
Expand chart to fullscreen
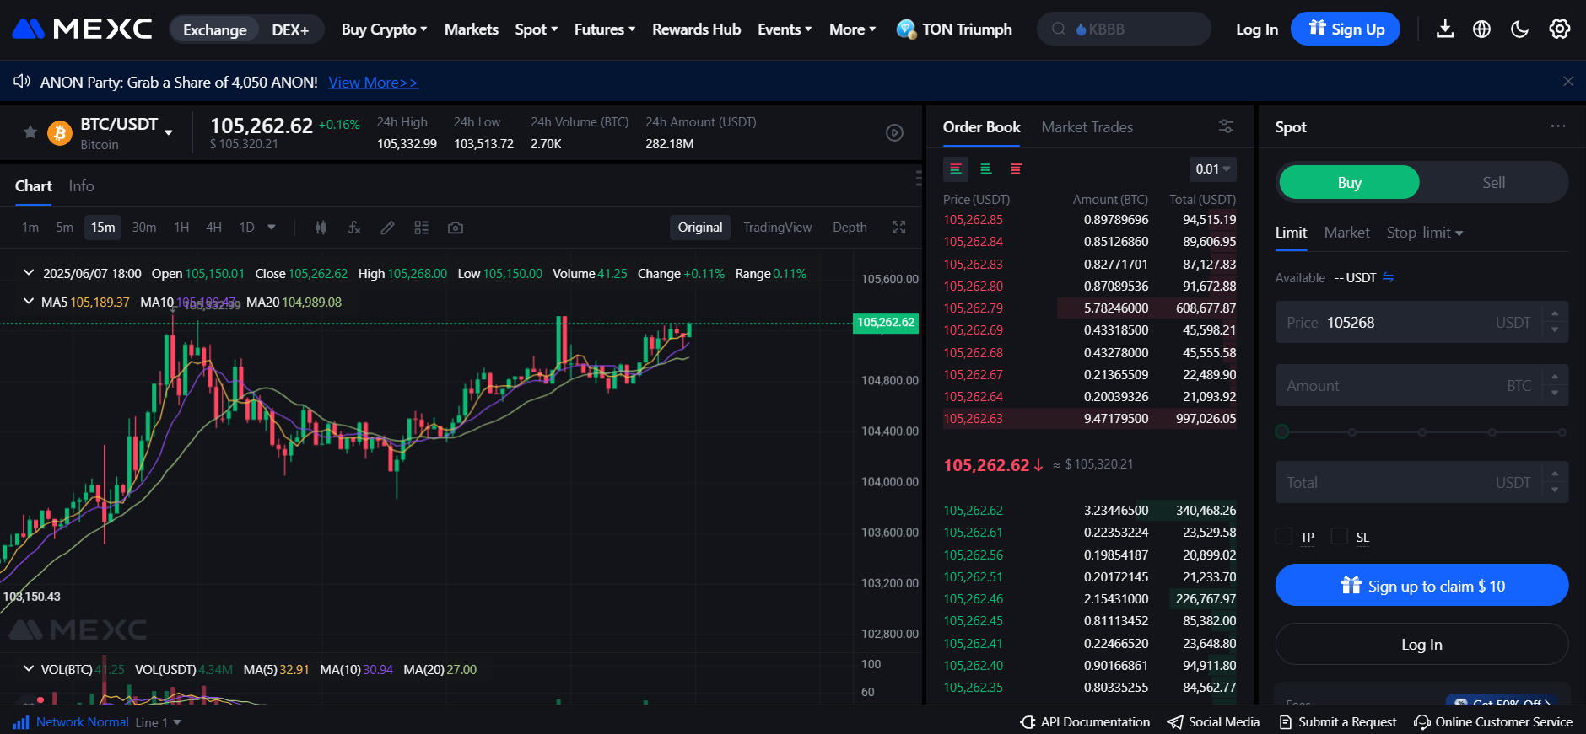coord(899,228)
